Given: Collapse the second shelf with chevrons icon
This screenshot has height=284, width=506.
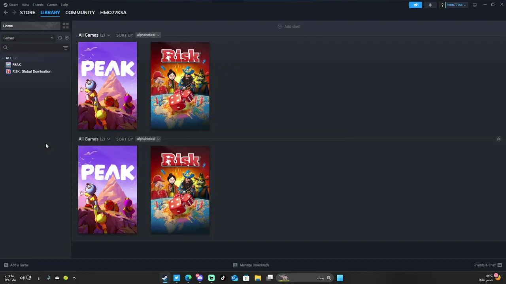Looking at the screenshot, I should coord(498,139).
